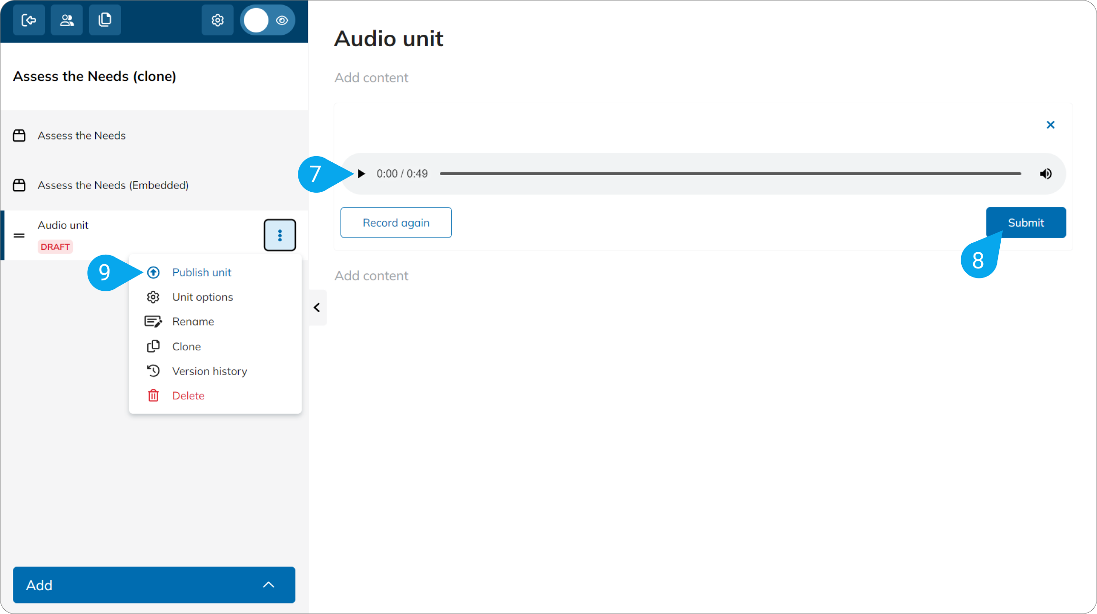Click the copy pages icon in the toolbar
This screenshot has width=1097, height=614.
[105, 20]
